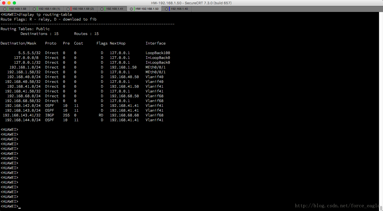383x211 pixels.
Task: Click destination 192.168.68.50/32
Action: click(23, 101)
